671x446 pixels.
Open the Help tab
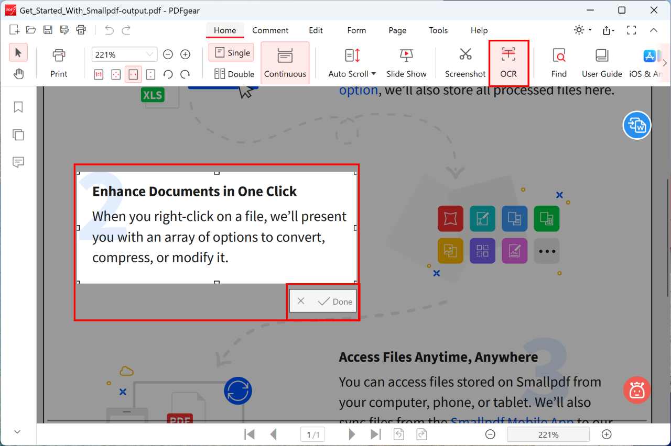click(x=479, y=30)
